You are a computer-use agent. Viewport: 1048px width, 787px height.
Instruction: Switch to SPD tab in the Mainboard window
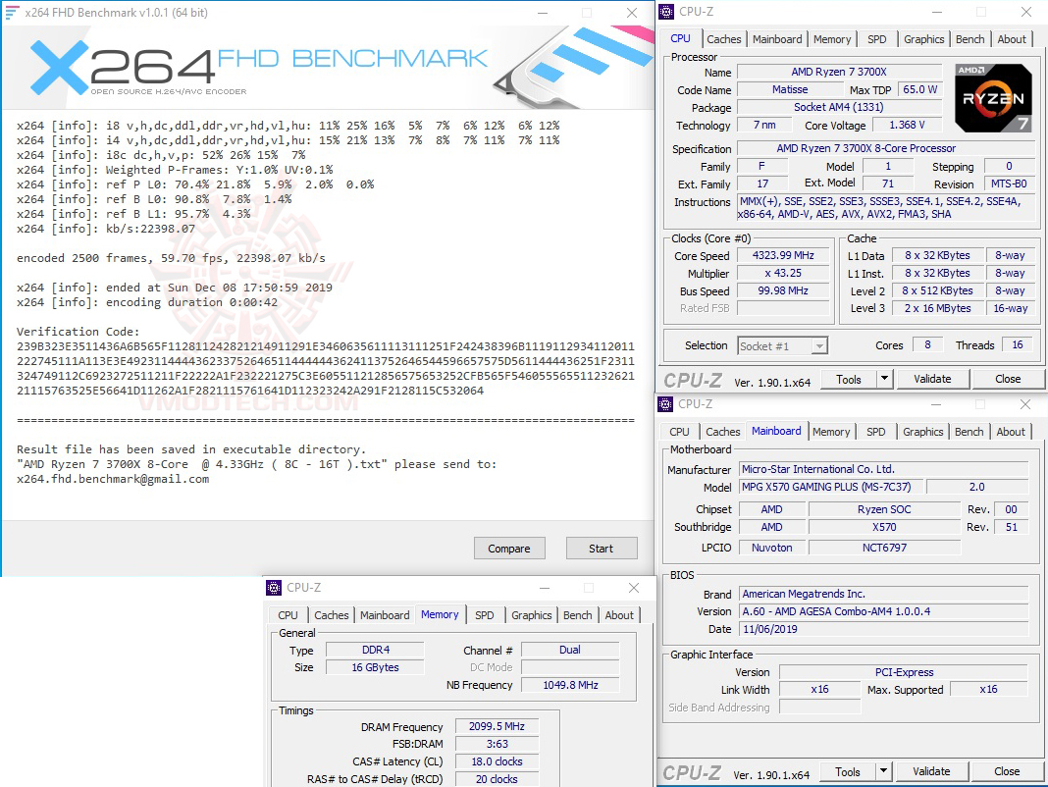coord(875,432)
